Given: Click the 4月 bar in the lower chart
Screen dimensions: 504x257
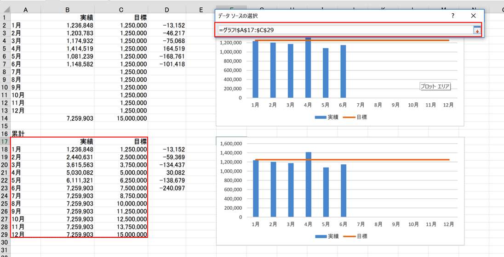Looking at the screenshot, I should tap(308, 184).
